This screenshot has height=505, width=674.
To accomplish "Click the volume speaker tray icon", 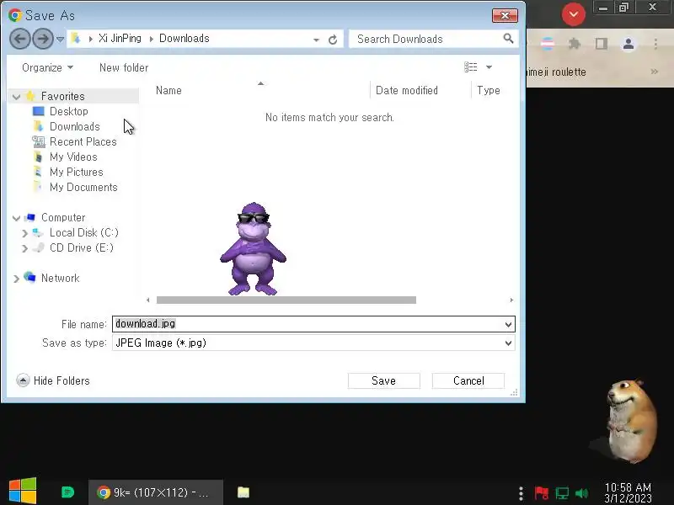I will (x=581, y=494).
